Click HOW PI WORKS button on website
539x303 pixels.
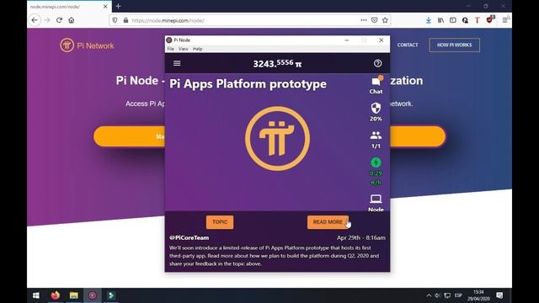(454, 45)
